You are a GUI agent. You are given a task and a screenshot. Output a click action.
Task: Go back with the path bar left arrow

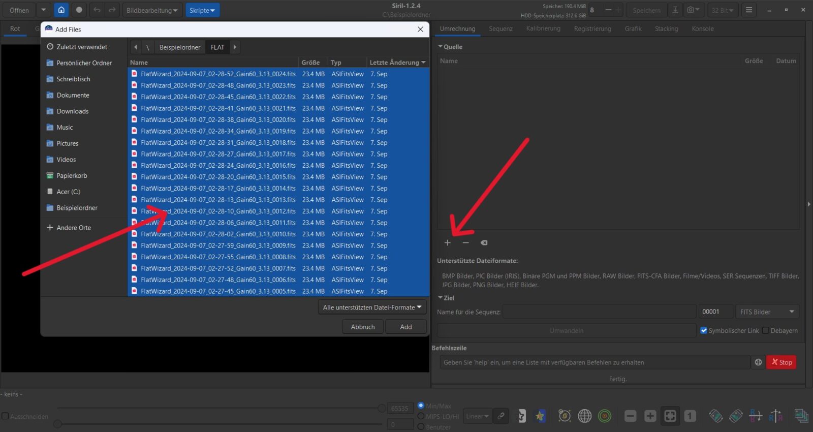[136, 47]
